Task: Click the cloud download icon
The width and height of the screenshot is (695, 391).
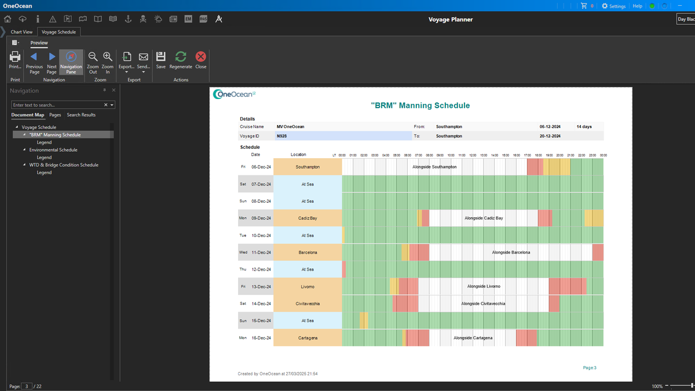Action: coord(23,19)
